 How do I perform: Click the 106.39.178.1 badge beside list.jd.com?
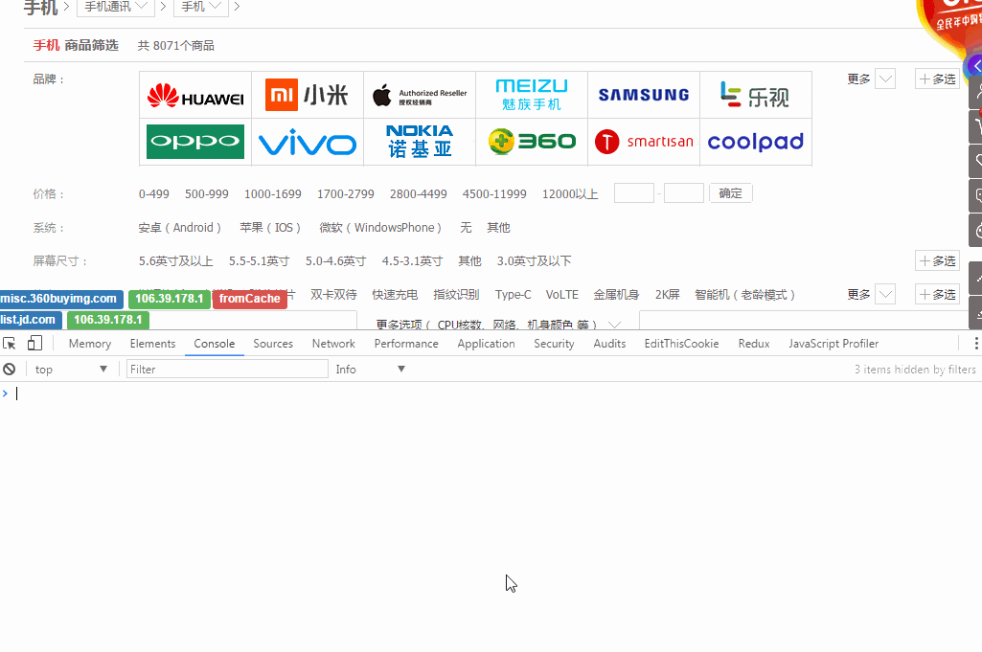[107, 320]
